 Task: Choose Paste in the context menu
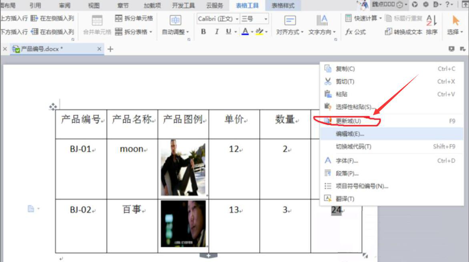pyautogui.click(x=391, y=94)
